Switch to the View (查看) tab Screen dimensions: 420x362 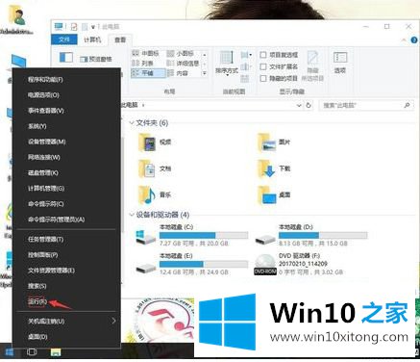click(x=120, y=39)
